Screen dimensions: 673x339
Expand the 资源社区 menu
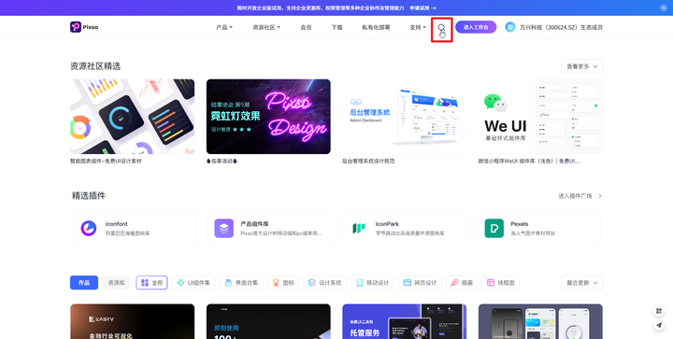pyautogui.click(x=266, y=27)
